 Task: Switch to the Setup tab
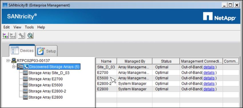point(47,51)
